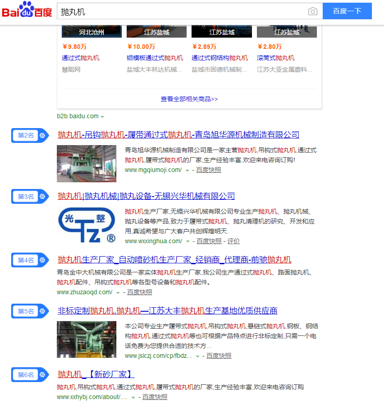Open the 铝模板通过式抛丸机 product link

[155, 58]
